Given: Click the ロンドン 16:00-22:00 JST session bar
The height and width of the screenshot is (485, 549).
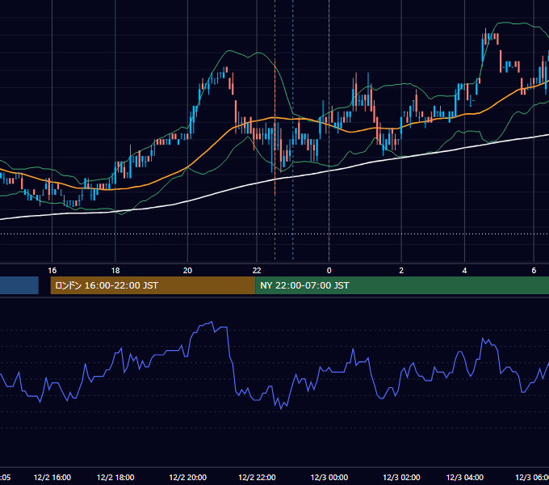Looking at the screenshot, I should pyautogui.click(x=153, y=285).
